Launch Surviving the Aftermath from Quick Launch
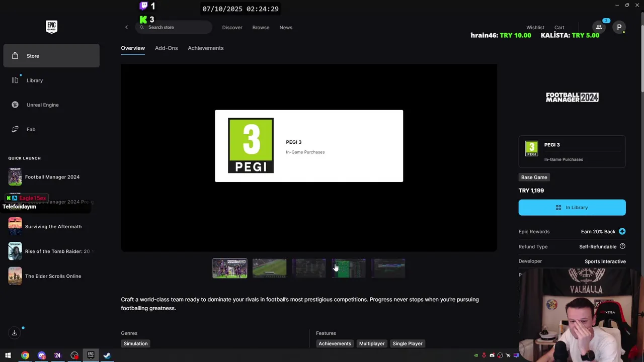644x362 pixels. (50, 227)
